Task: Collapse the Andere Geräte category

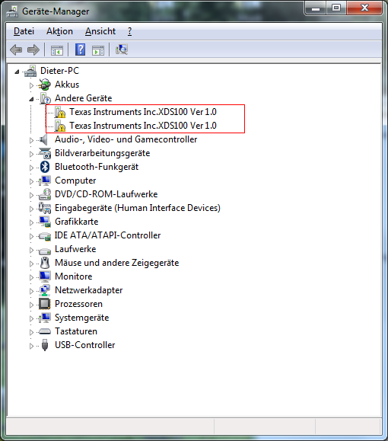Action: [x=31, y=99]
